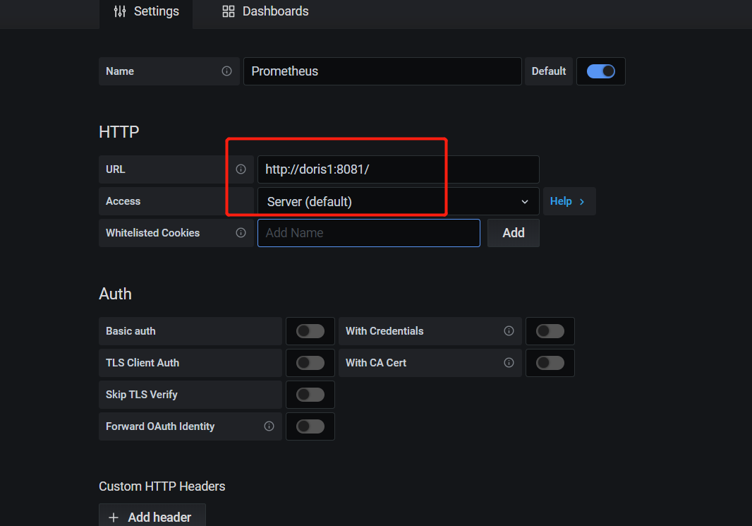Click the Access label
Screen dimensions: 752x526
(x=123, y=201)
